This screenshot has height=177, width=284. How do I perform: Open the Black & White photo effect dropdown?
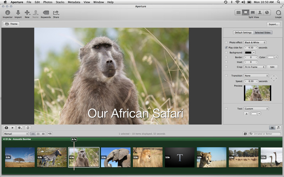(255, 42)
